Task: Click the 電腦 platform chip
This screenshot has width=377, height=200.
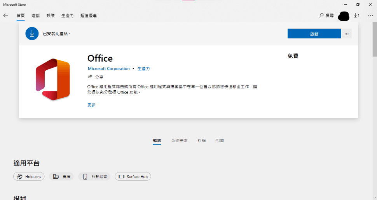Action: (x=61, y=176)
